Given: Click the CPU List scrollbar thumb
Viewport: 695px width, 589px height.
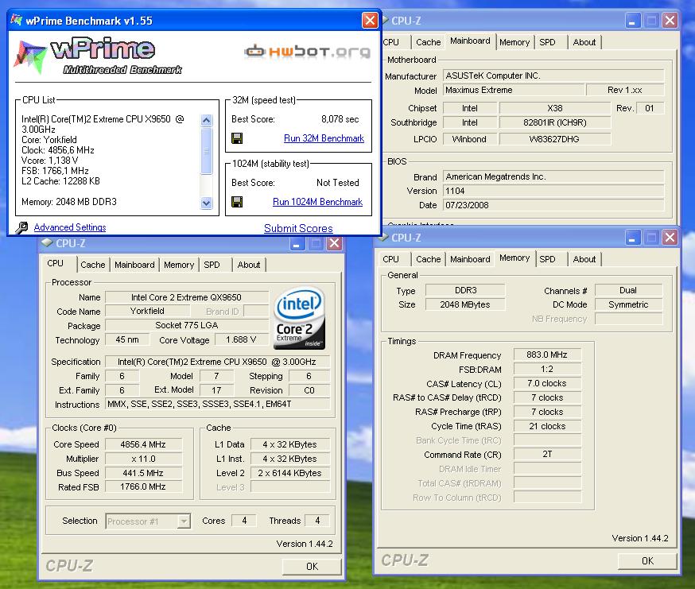Looking at the screenshot, I should point(206,151).
